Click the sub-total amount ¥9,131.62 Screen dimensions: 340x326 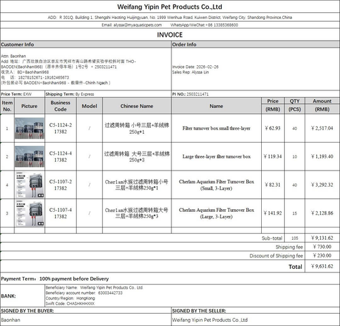click(x=322, y=238)
